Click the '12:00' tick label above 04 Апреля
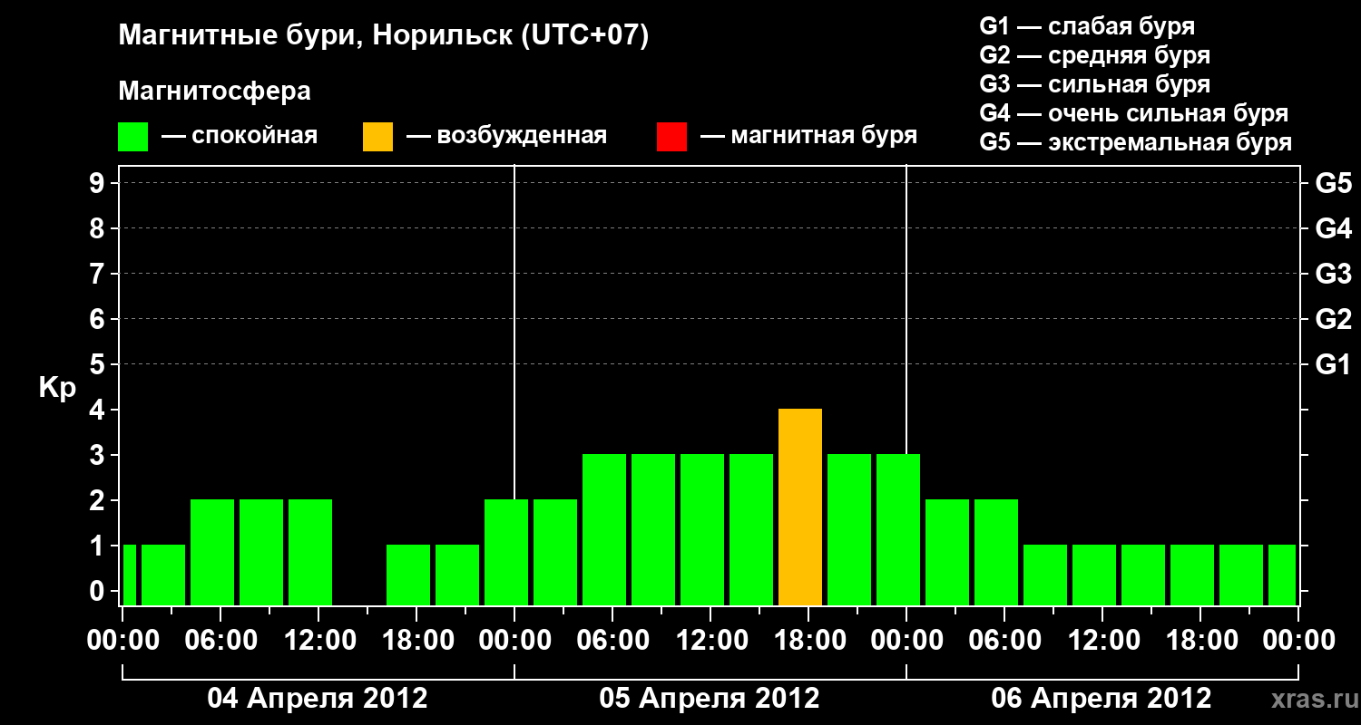 click(x=319, y=641)
